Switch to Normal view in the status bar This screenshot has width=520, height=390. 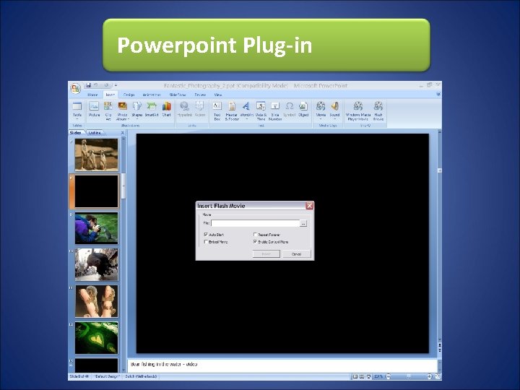(x=355, y=376)
